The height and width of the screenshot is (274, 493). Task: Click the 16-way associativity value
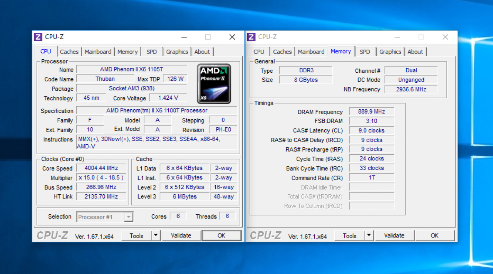[x=224, y=187]
